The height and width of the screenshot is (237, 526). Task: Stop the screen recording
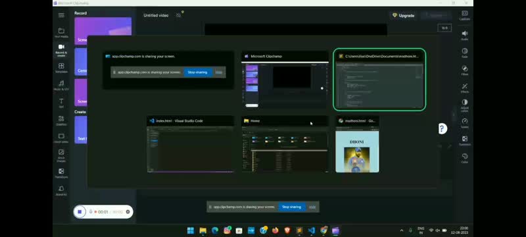(x=80, y=212)
